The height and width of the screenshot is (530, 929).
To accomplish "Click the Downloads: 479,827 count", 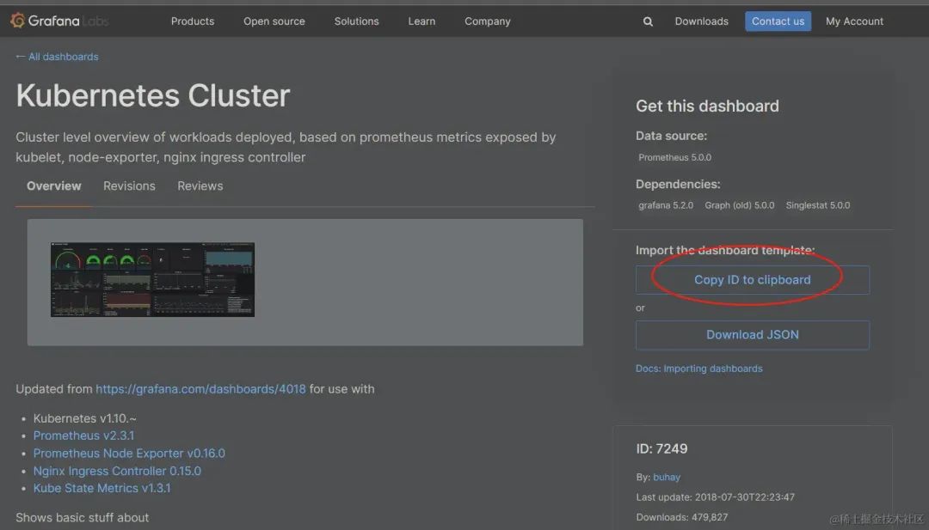I will (x=682, y=517).
